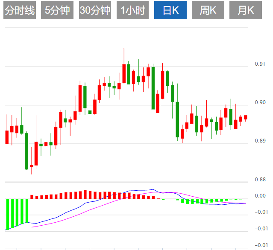273x250 pixels.
Task: Switch to the 周K weekly tab
Action: 208,10
